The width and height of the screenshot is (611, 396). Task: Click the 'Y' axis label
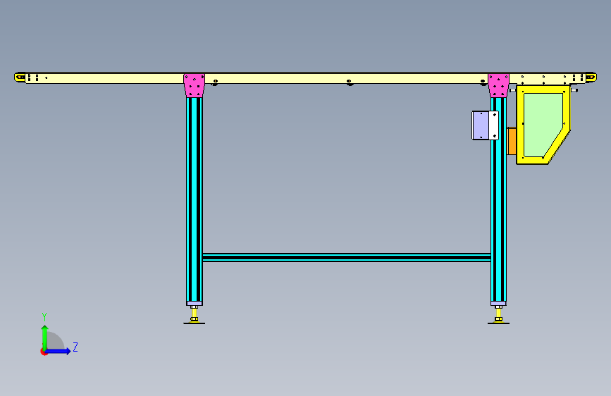[x=44, y=316]
